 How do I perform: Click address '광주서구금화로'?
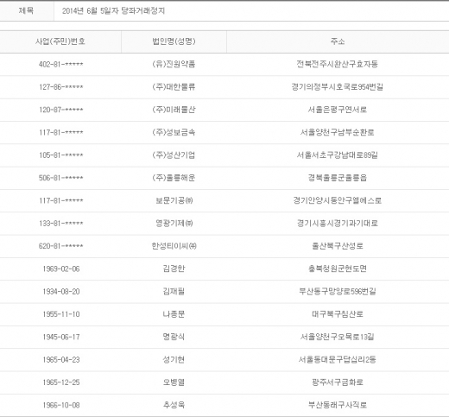point(338,382)
